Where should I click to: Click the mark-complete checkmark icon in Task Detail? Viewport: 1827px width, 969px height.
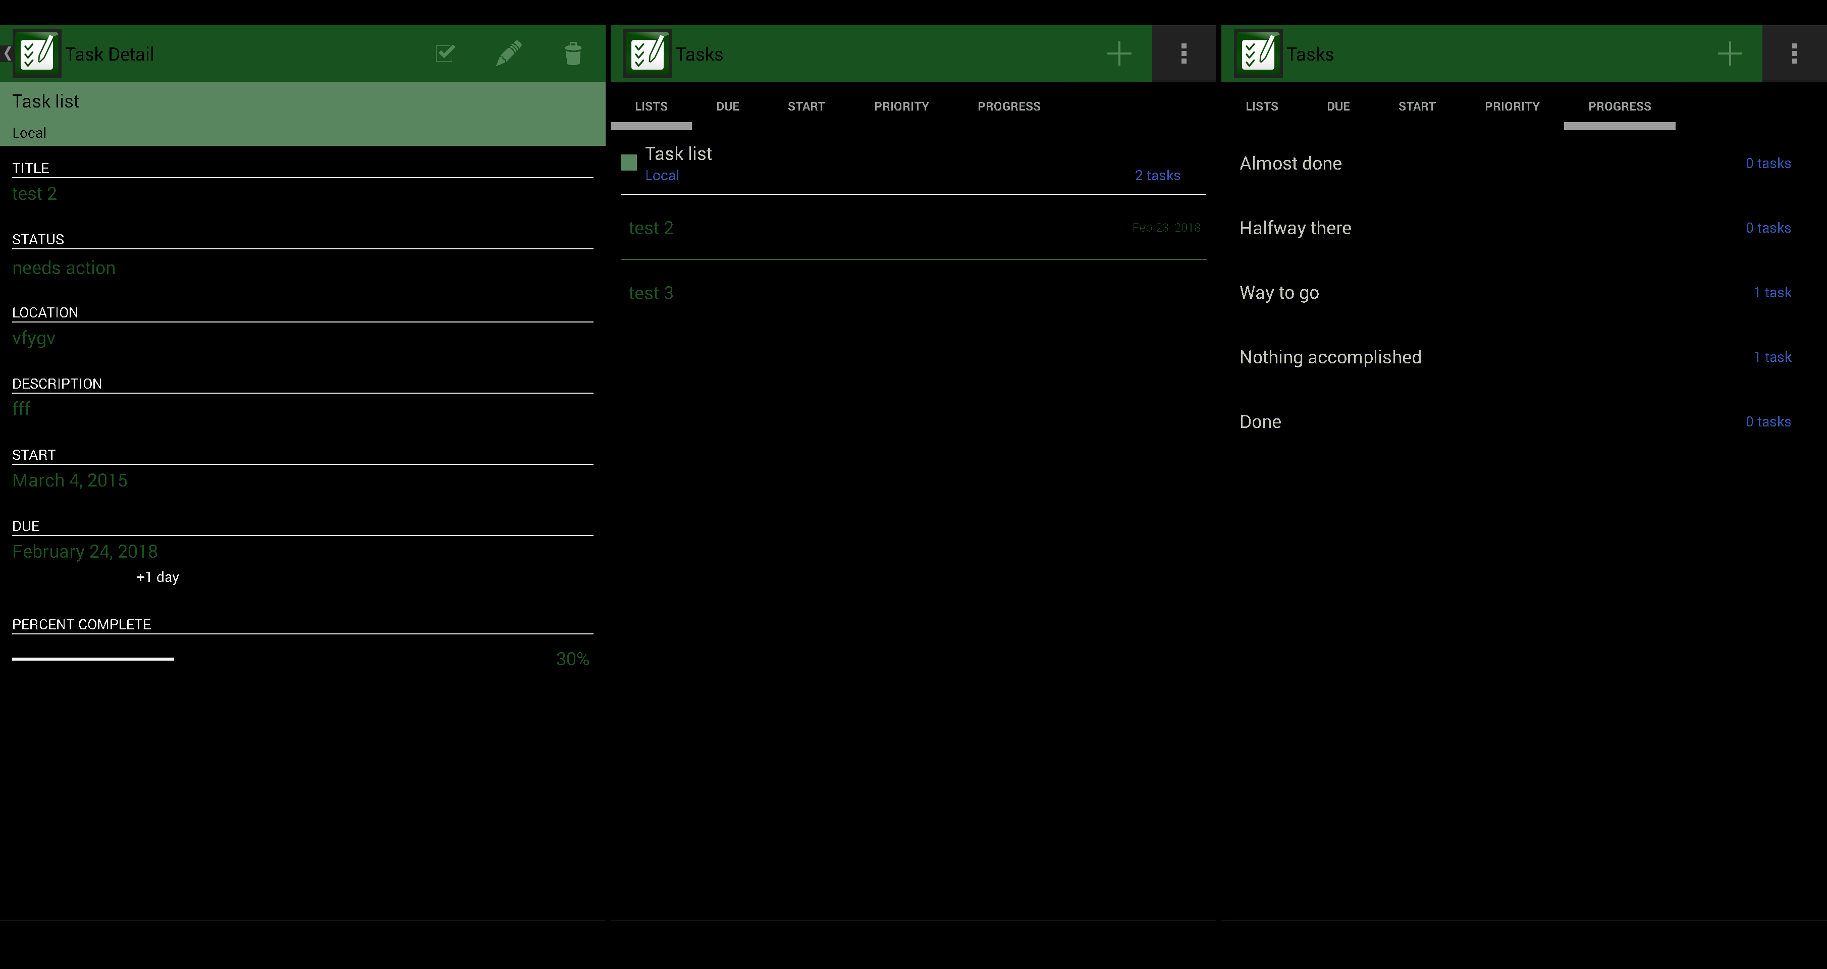tap(445, 53)
